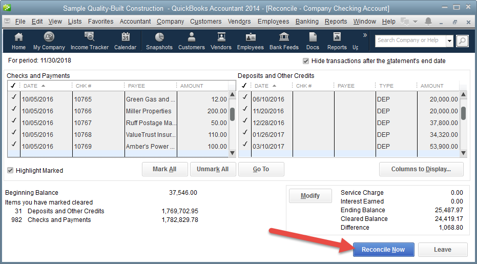Click the search magnifier button
Viewport: 477px width, 264px height.
click(x=462, y=40)
